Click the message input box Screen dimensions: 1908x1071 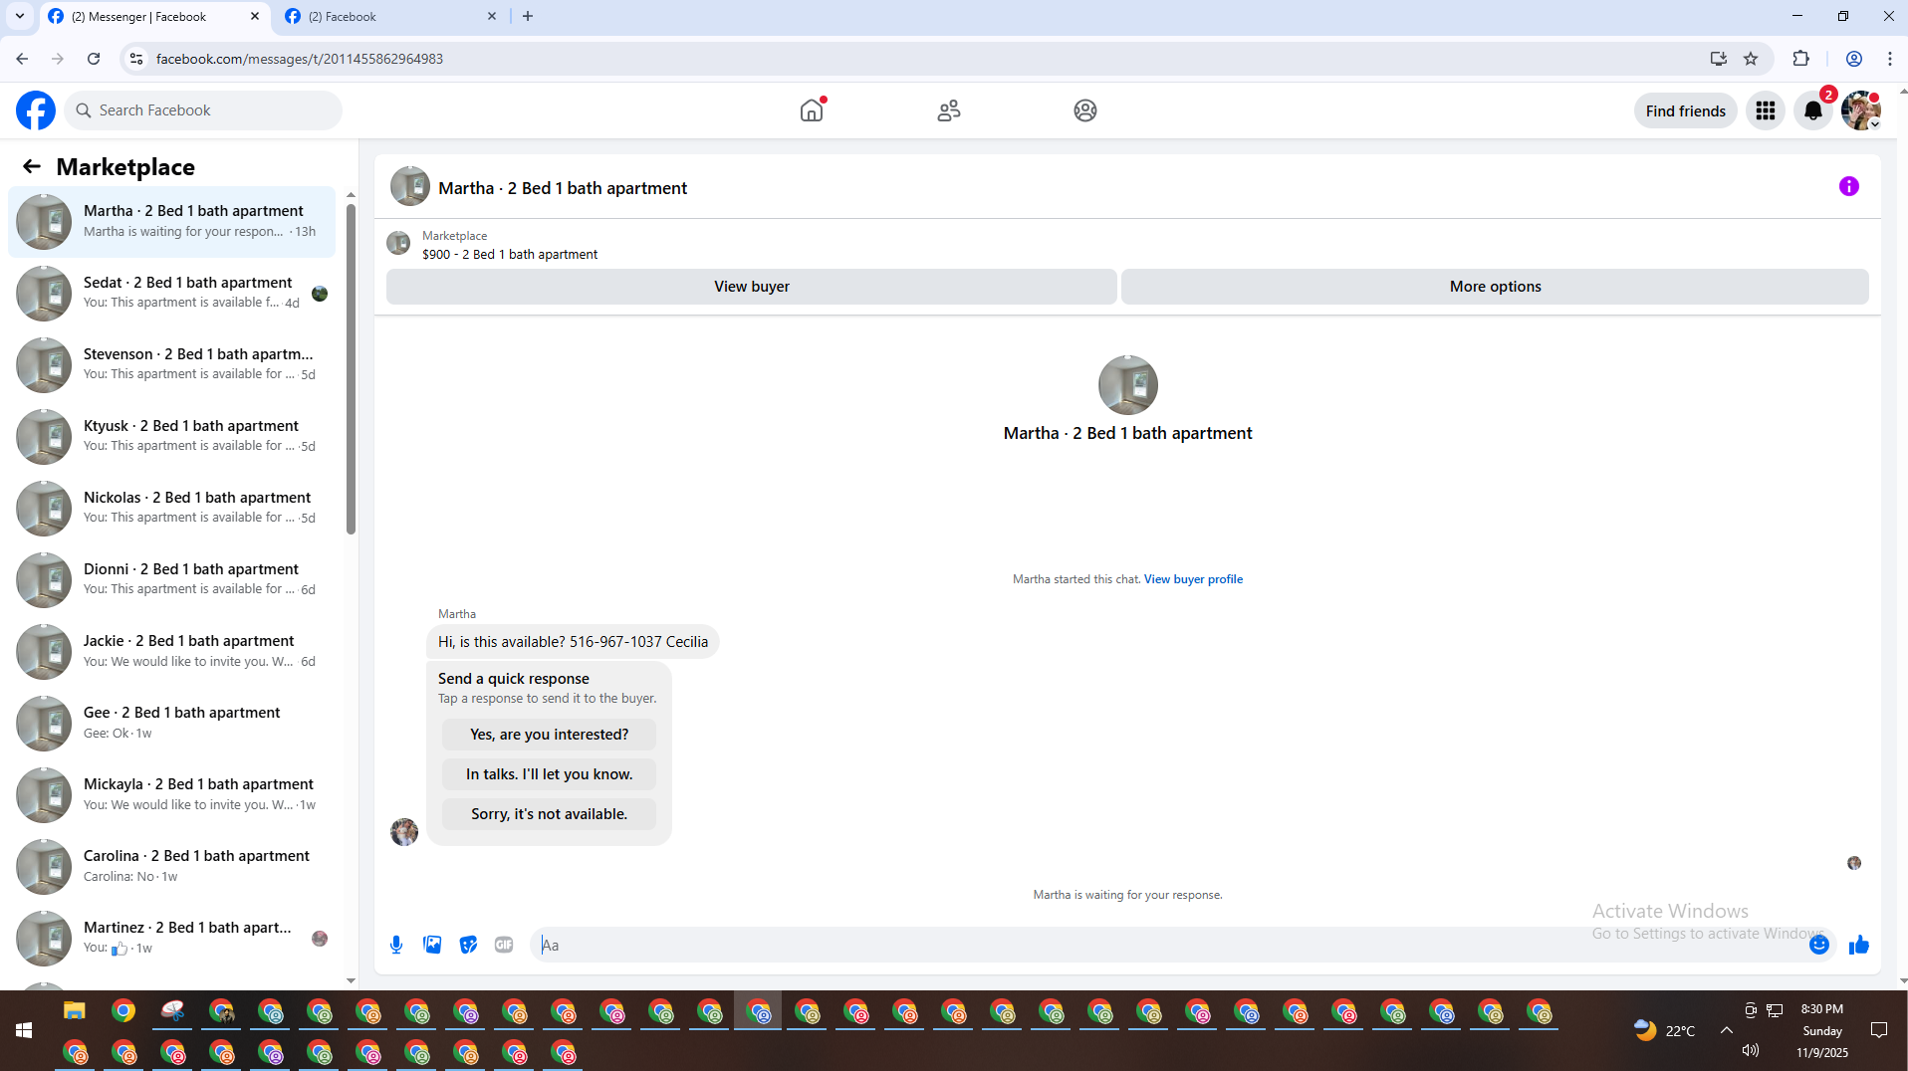pos(1185,945)
